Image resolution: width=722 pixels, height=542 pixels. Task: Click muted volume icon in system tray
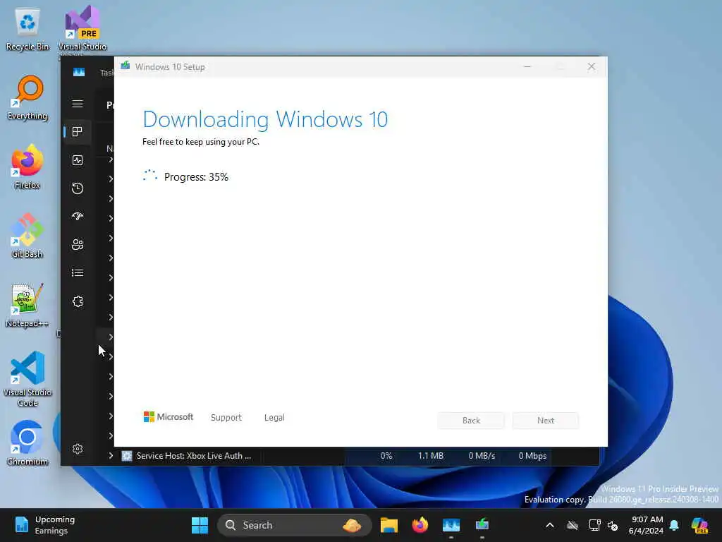(x=613, y=525)
